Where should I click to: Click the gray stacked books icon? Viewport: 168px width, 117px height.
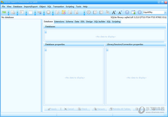pyautogui.click(x=108, y=12)
